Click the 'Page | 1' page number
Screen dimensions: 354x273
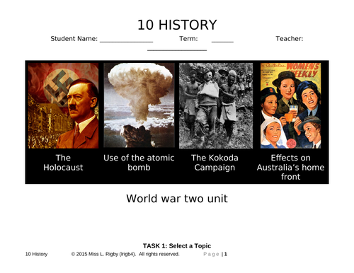(215, 254)
